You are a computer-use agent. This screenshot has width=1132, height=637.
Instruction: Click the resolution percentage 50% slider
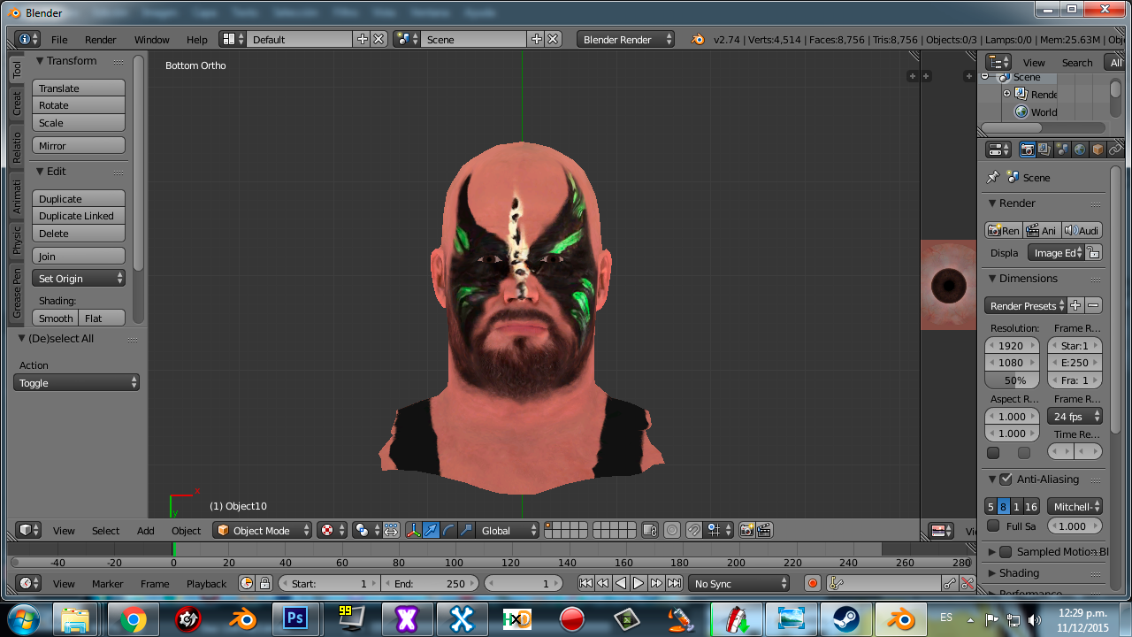(x=1013, y=380)
